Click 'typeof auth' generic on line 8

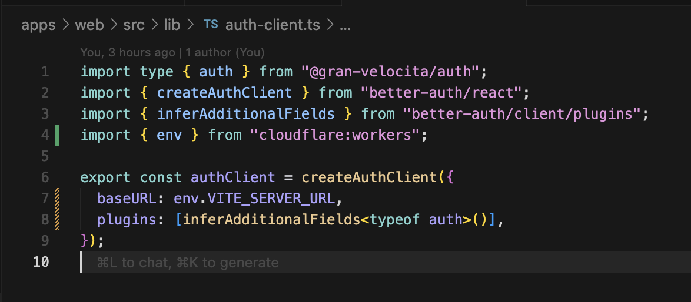[x=416, y=219]
